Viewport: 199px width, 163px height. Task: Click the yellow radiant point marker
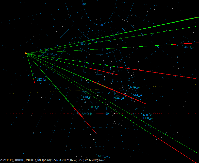[x=26, y=53]
